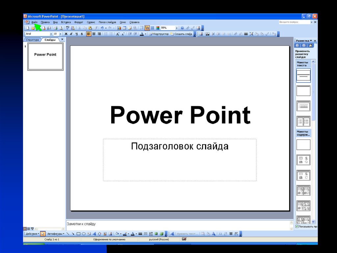Switch to the Структура tab

pos(33,40)
